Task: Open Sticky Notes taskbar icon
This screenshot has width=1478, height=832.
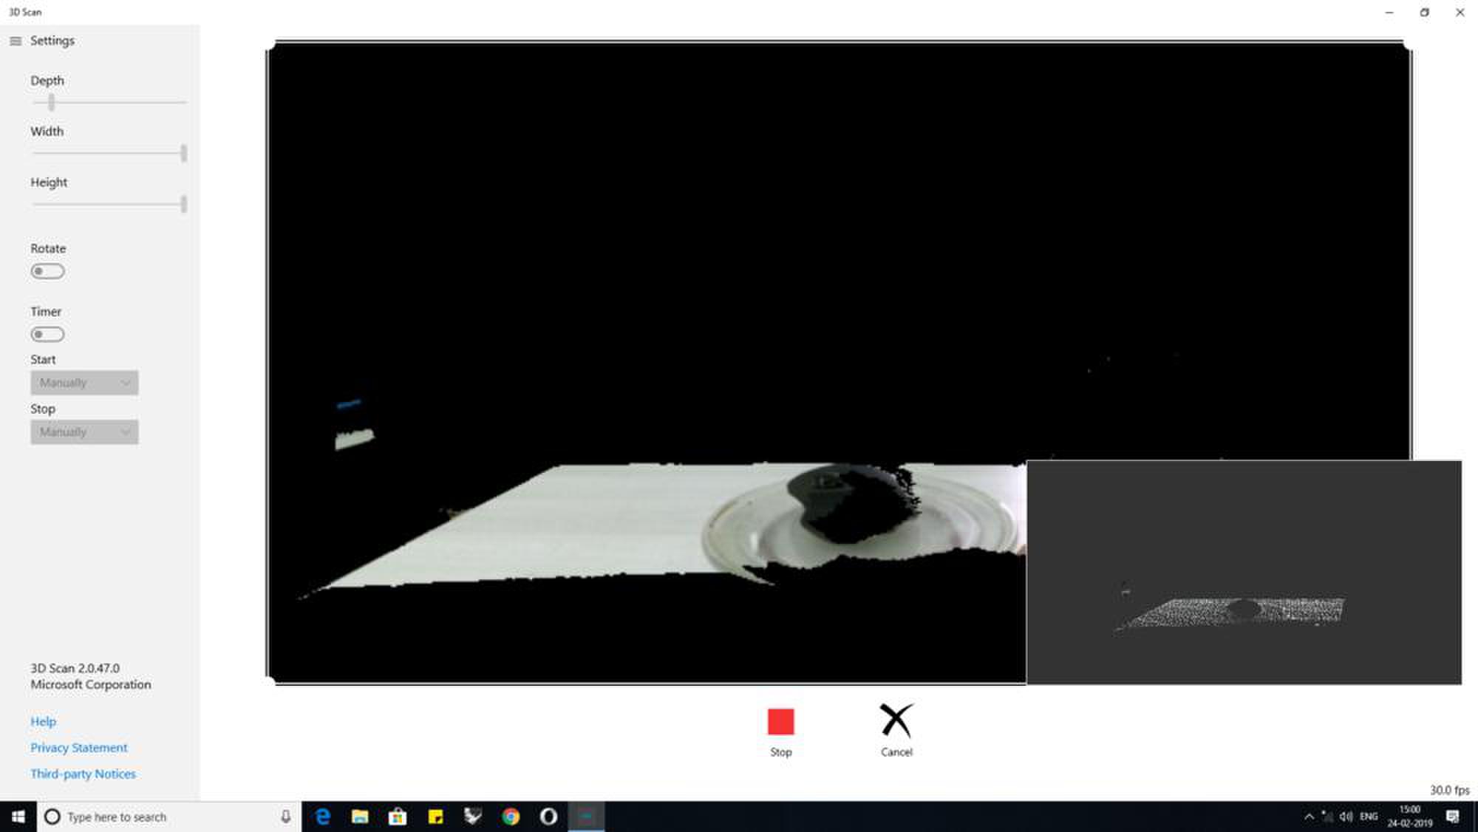Action: (x=435, y=816)
